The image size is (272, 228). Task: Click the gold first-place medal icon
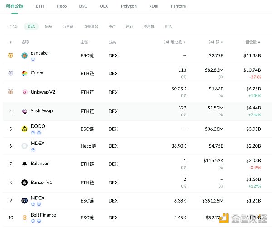coord(10,55)
